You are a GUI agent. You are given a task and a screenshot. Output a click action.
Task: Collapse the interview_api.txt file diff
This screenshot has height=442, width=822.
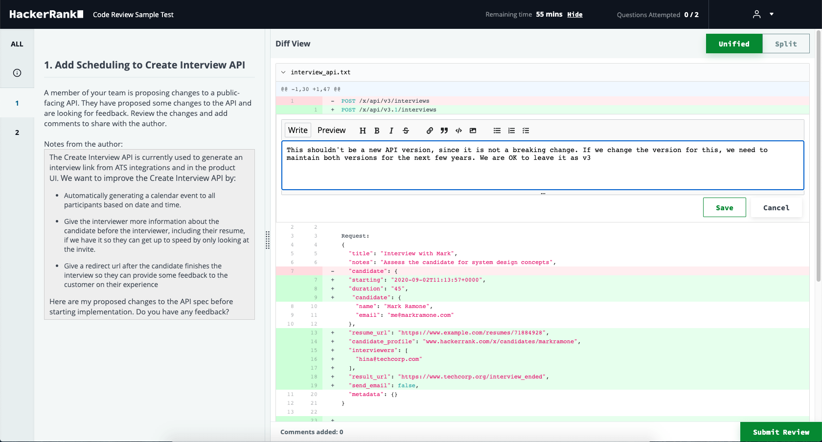click(x=283, y=72)
